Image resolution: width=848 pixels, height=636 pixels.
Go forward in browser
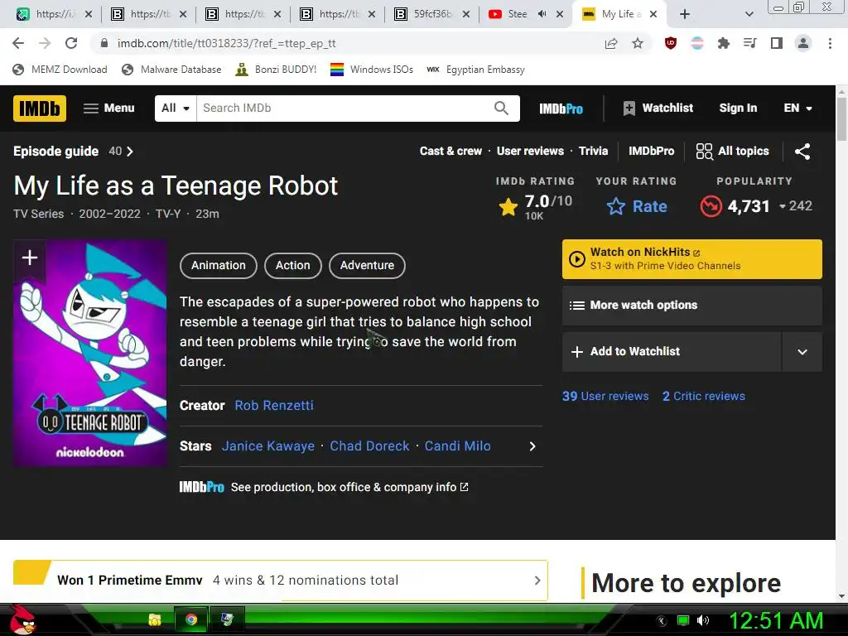pyautogui.click(x=45, y=43)
